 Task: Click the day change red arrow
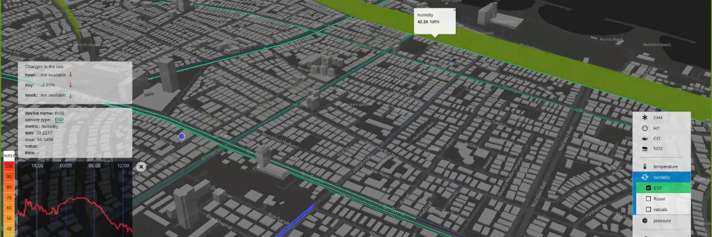coord(70,85)
